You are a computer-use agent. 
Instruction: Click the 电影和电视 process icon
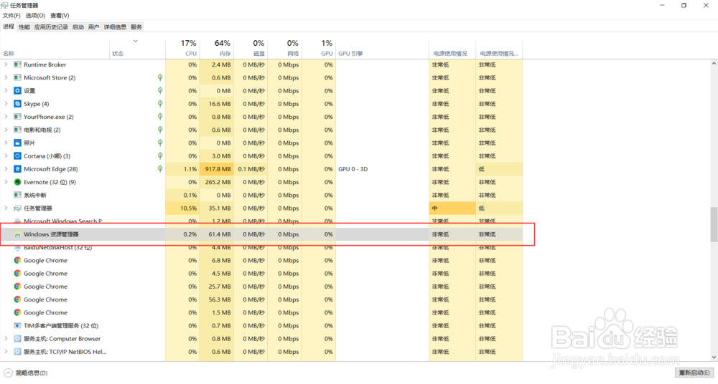pos(17,130)
